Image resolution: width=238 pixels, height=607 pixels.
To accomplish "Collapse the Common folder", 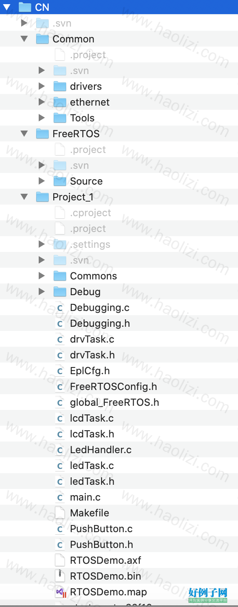I will 25,39.
